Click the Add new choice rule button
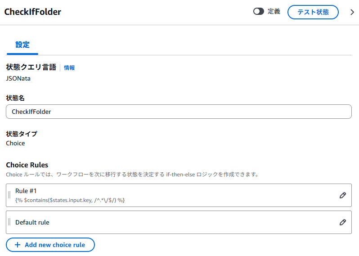359x256 pixels. (x=50, y=245)
